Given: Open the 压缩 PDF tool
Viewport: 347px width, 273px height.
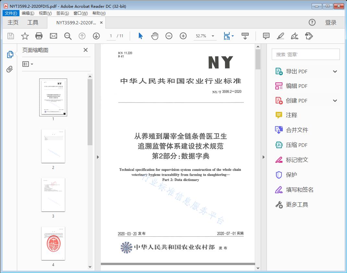Looking at the screenshot, I should coord(290,145).
